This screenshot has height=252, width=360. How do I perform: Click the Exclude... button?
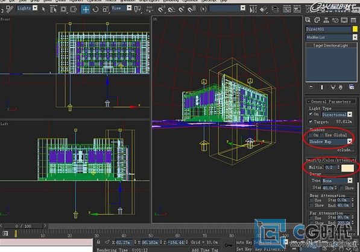click(x=346, y=150)
